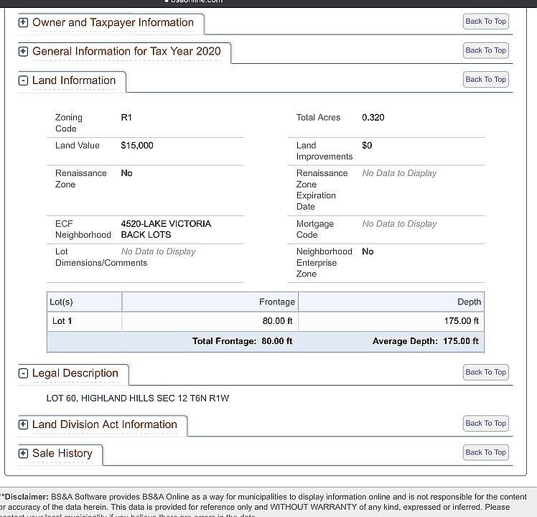Open the General Information for Tax Year 2020 heading
Viewport: 537px width, 517px height.
(x=126, y=52)
